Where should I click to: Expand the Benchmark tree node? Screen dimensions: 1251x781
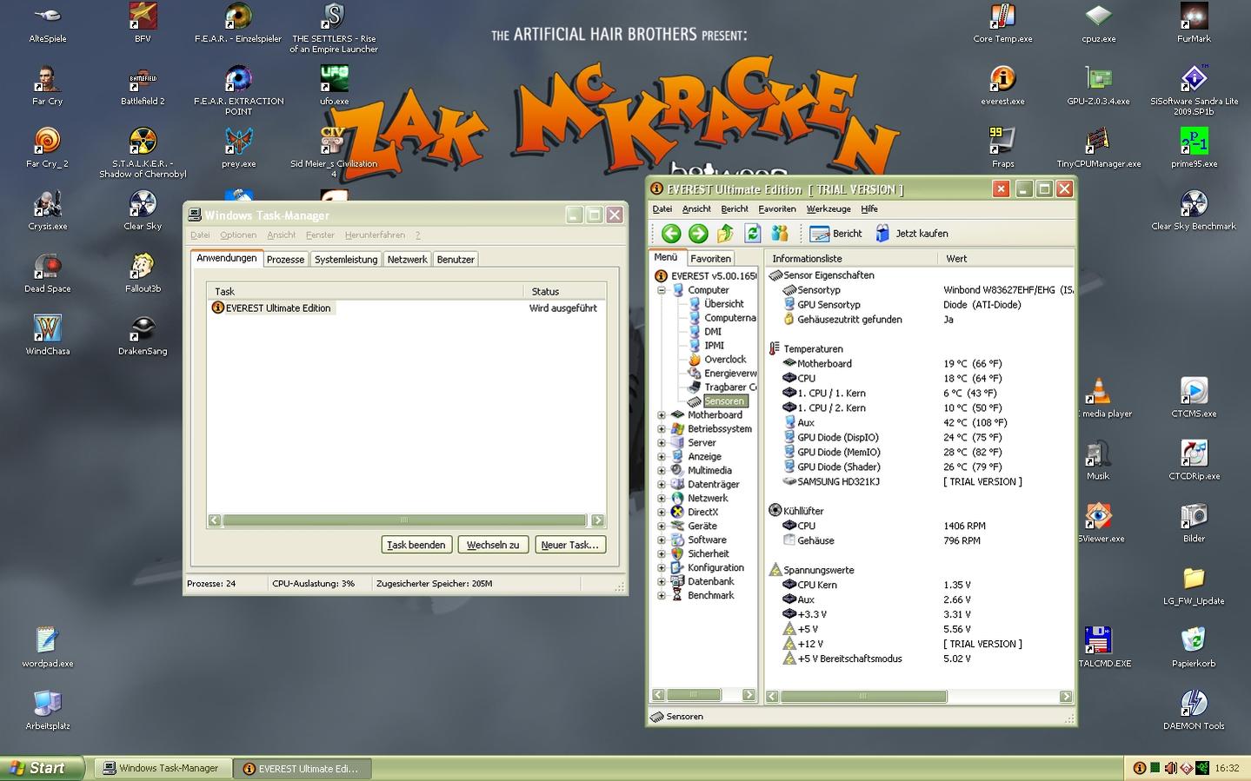662,596
